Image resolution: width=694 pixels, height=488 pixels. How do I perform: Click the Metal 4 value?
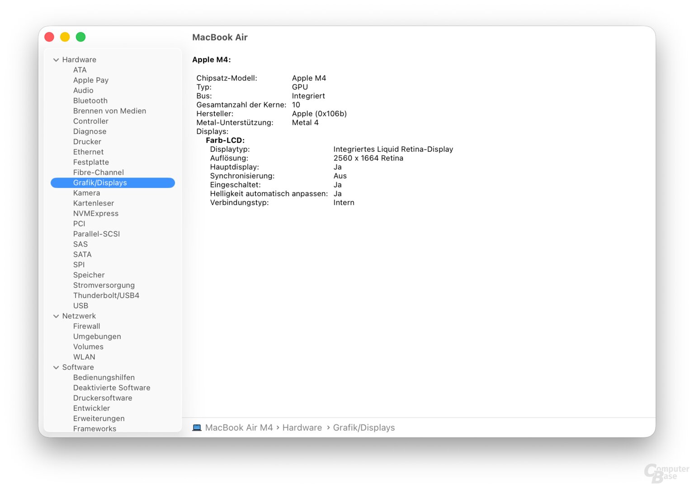[305, 122]
